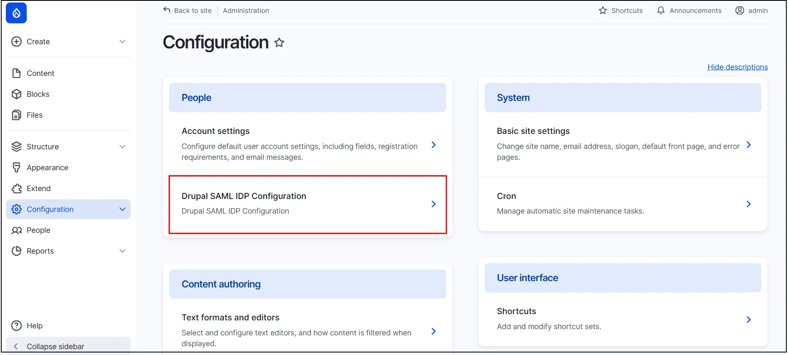Open Text formats and editors title

(x=230, y=317)
